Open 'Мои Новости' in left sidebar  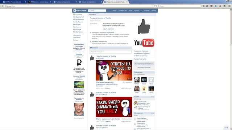point(77,27)
